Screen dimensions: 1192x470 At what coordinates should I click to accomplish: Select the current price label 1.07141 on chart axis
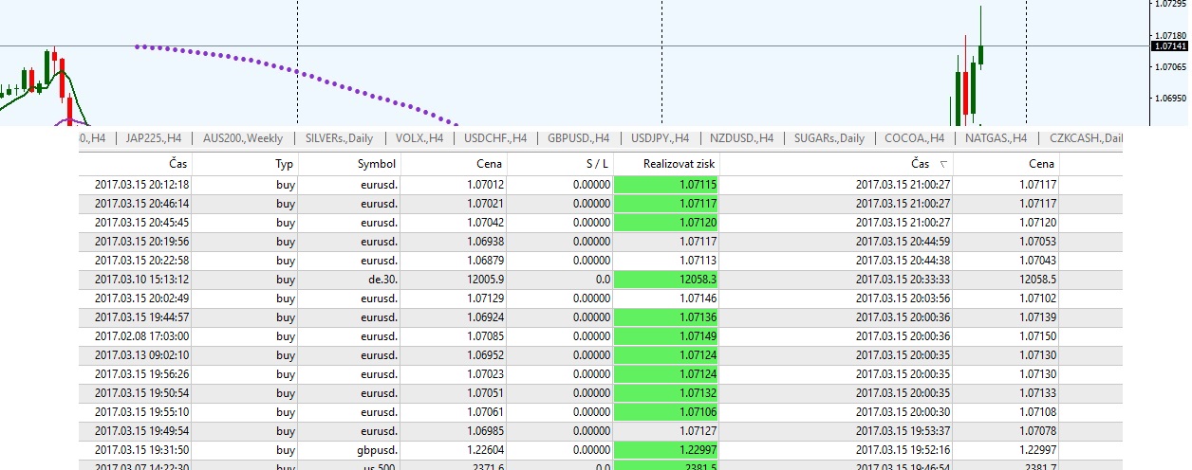point(1170,45)
